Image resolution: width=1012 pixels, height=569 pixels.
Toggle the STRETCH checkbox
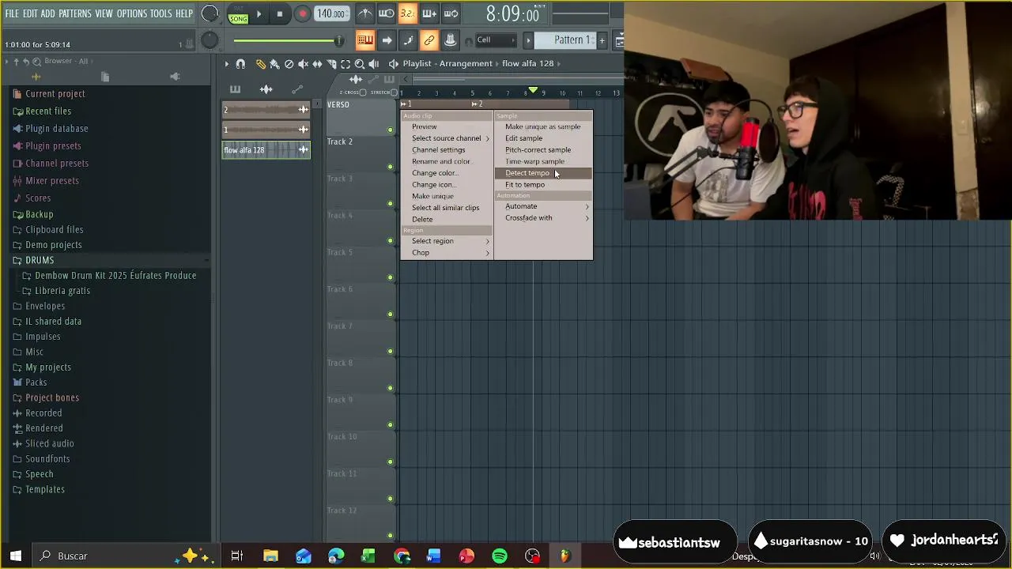pos(395,92)
